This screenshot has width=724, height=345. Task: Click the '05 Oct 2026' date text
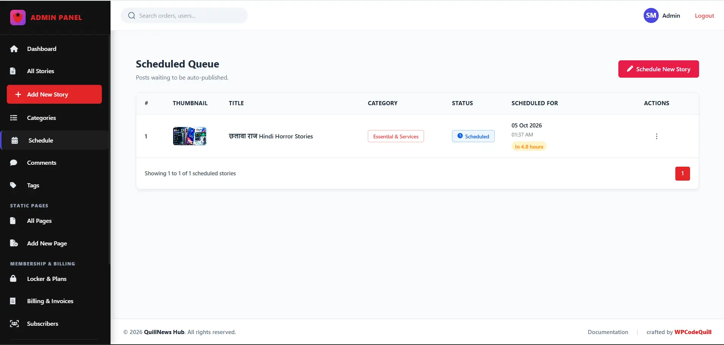(x=527, y=125)
